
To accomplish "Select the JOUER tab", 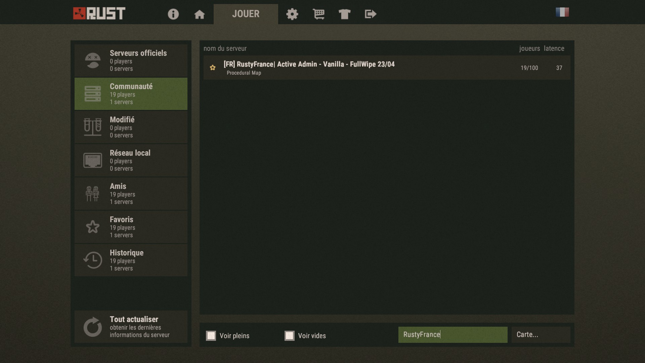I will (x=246, y=14).
